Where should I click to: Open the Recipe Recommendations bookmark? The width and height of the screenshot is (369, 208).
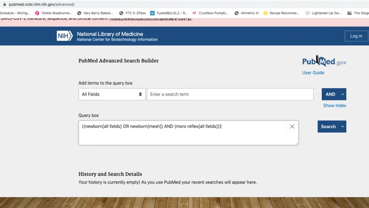281,13
